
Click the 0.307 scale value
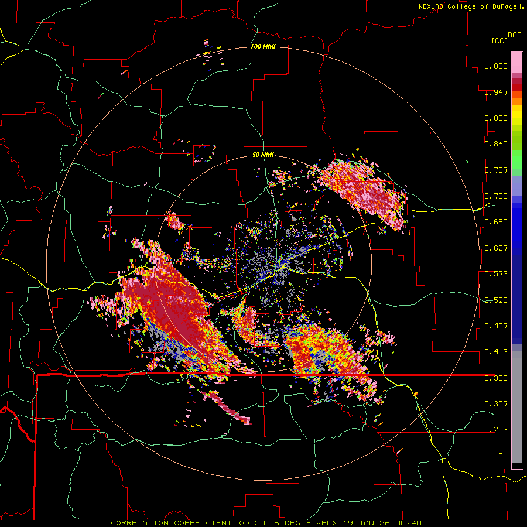point(496,403)
